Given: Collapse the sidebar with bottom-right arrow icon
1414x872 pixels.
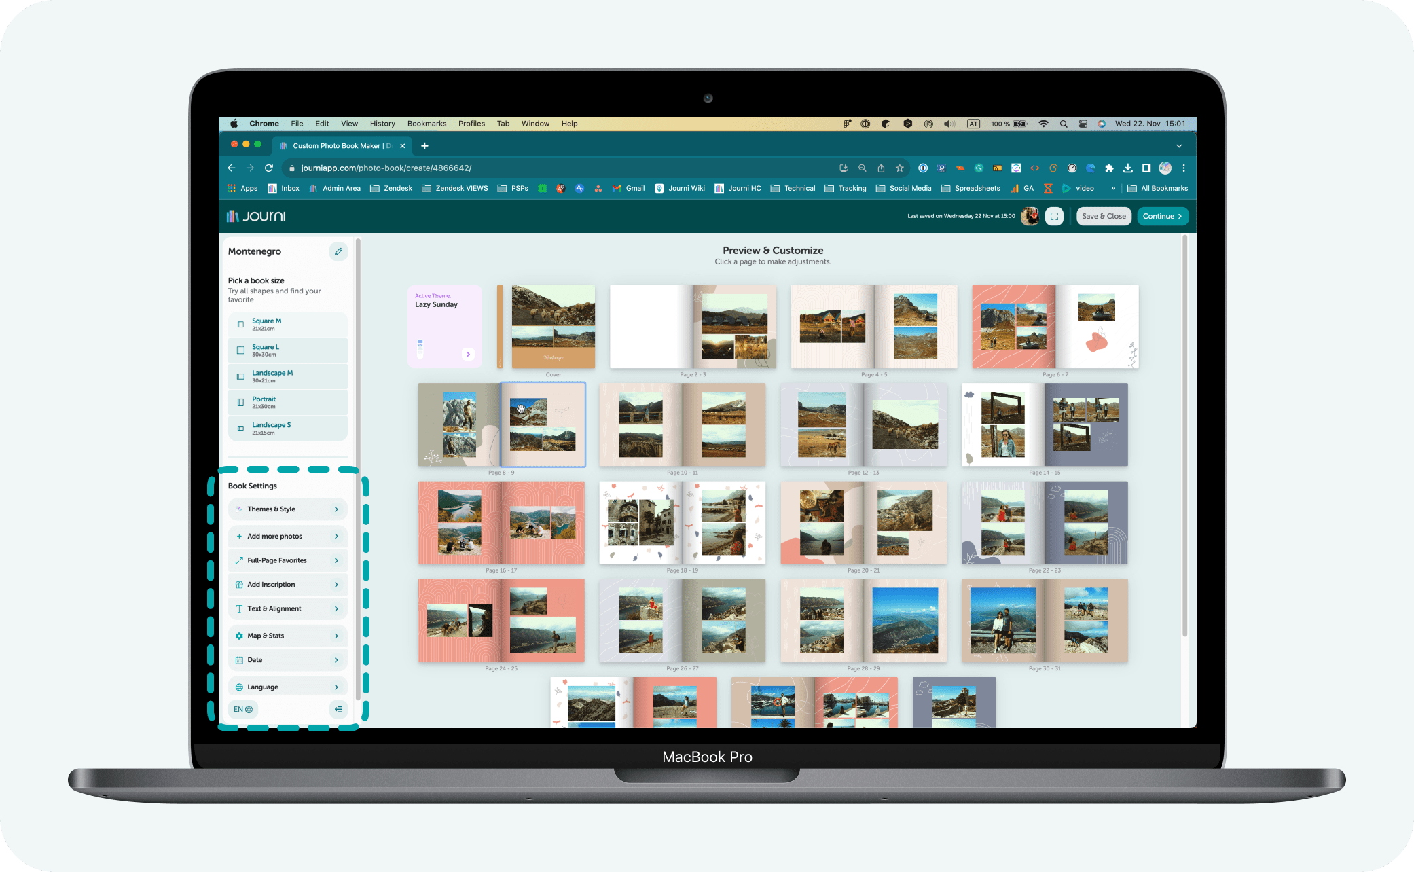Looking at the screenshot, I should [338, 709].
